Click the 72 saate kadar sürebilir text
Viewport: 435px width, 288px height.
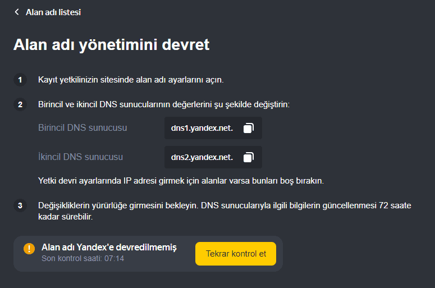225,211
